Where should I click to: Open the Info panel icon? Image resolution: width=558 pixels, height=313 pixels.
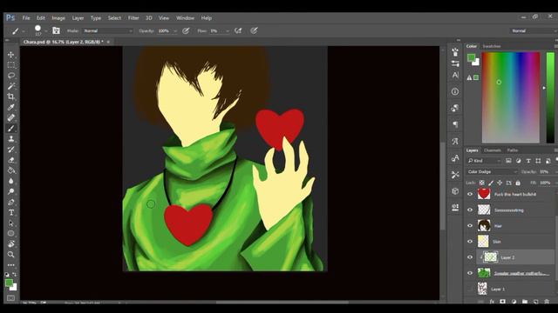pos(455,91)
